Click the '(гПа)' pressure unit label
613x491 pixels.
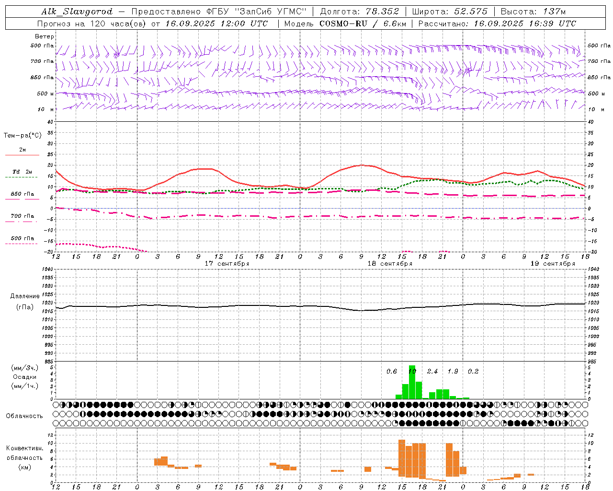point(25,307)
